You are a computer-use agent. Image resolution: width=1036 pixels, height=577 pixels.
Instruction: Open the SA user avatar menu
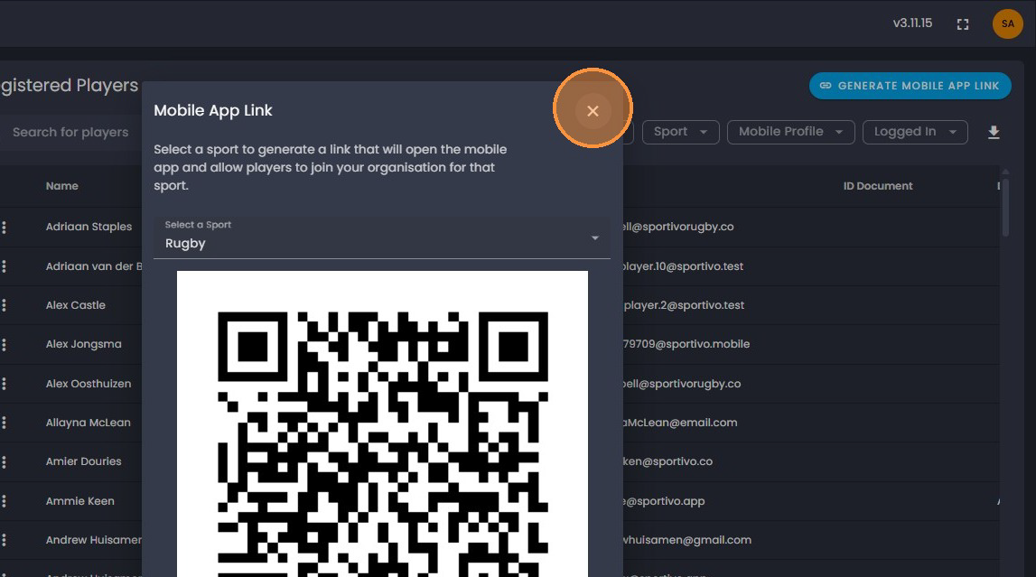[1008, 23]
